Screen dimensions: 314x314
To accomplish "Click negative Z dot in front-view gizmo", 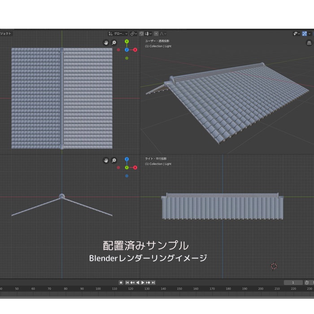I will pos(127,176).
